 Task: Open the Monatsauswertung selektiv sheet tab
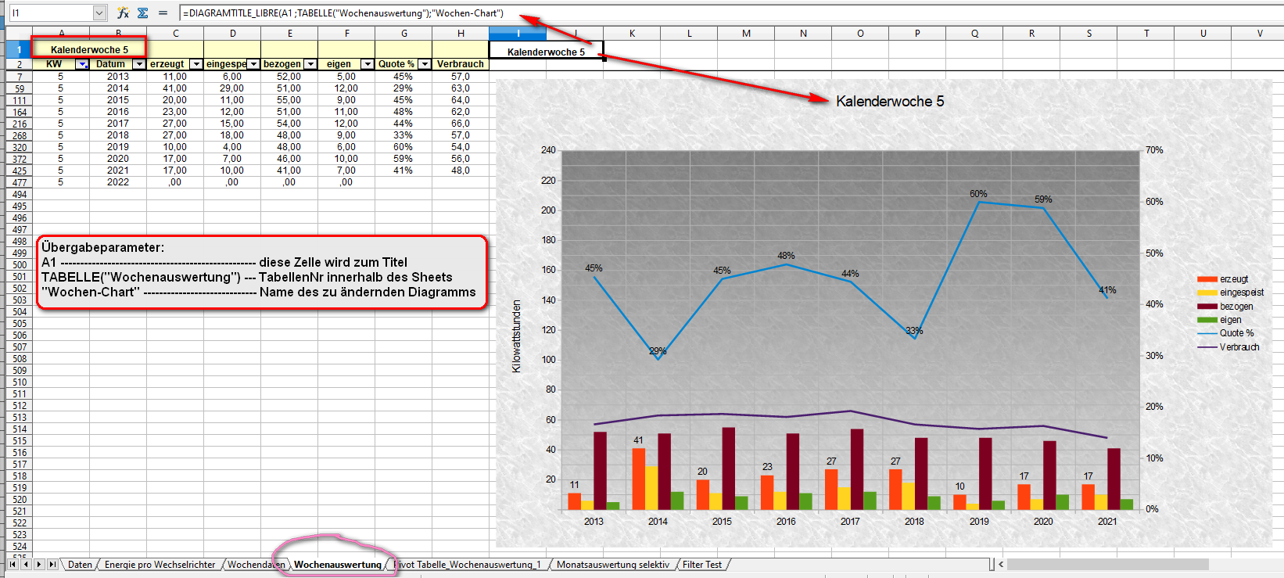click(612, 564)
